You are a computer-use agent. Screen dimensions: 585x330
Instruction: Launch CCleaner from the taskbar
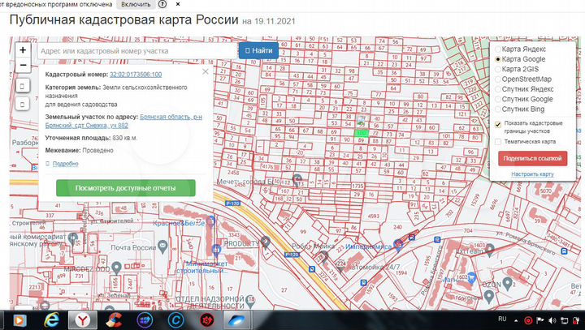click(x=114, y=319)
